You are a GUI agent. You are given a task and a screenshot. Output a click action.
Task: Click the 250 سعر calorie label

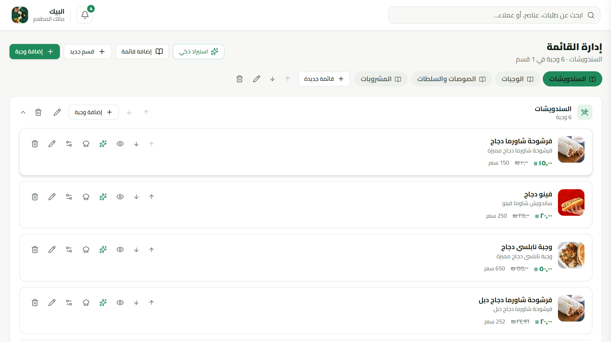tap(497, 216)
